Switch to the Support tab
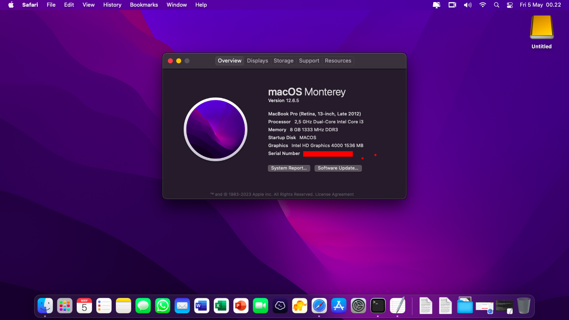This screenshot has width=569, height=320. point(309,61)
